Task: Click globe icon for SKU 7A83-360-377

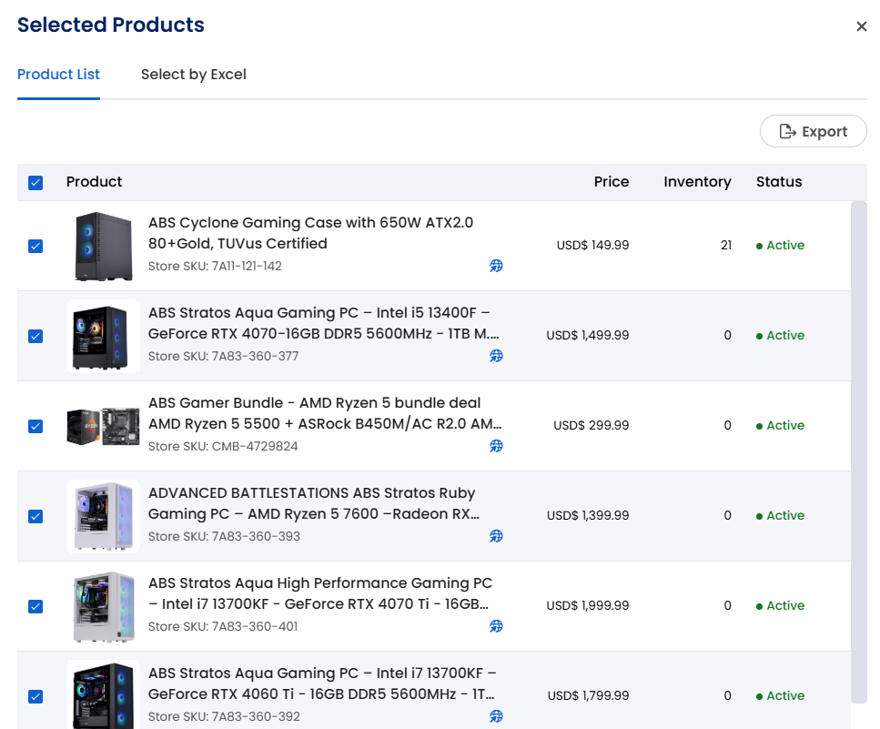Action: pos(496,356)
